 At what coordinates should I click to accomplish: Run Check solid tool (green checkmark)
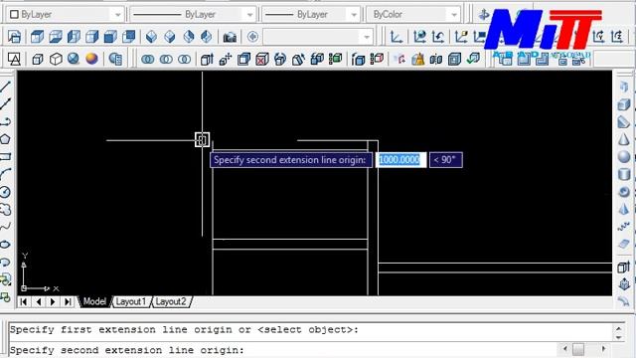(x=473, y=60)
